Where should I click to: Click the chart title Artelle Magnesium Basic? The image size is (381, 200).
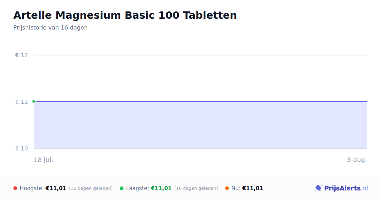pyautogui.click(x=125, y=15)
